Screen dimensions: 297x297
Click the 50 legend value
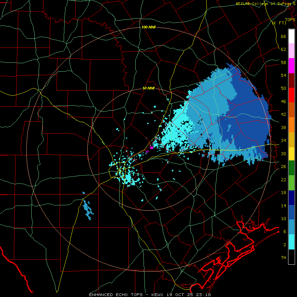tap(283, 88)
